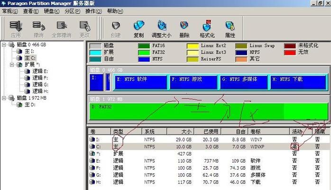
Task: Select the D: FAT32 partition bar
Action: click(x=209, y=111)
